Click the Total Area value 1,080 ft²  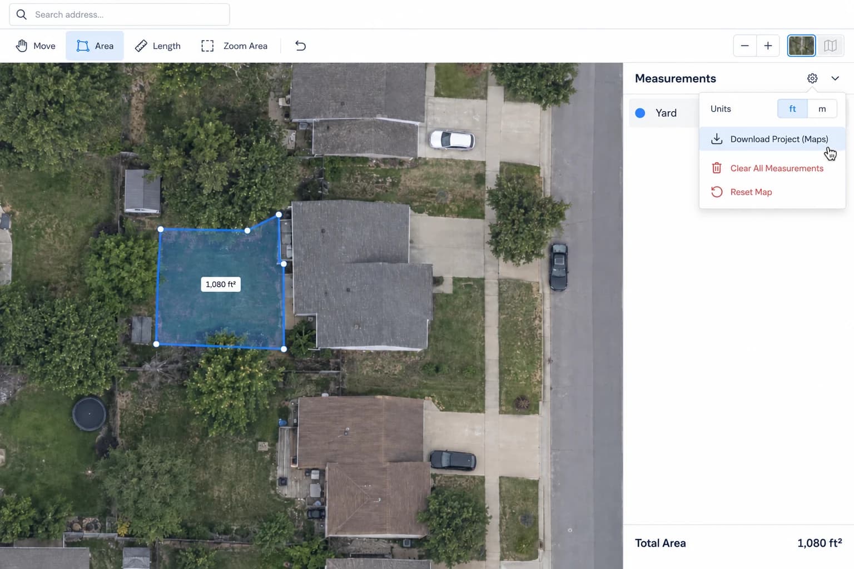click(820, 543)
